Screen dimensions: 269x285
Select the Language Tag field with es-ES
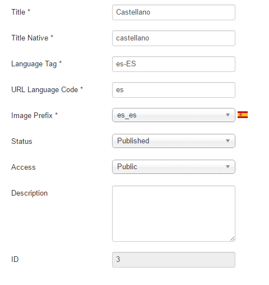[174, 64]
